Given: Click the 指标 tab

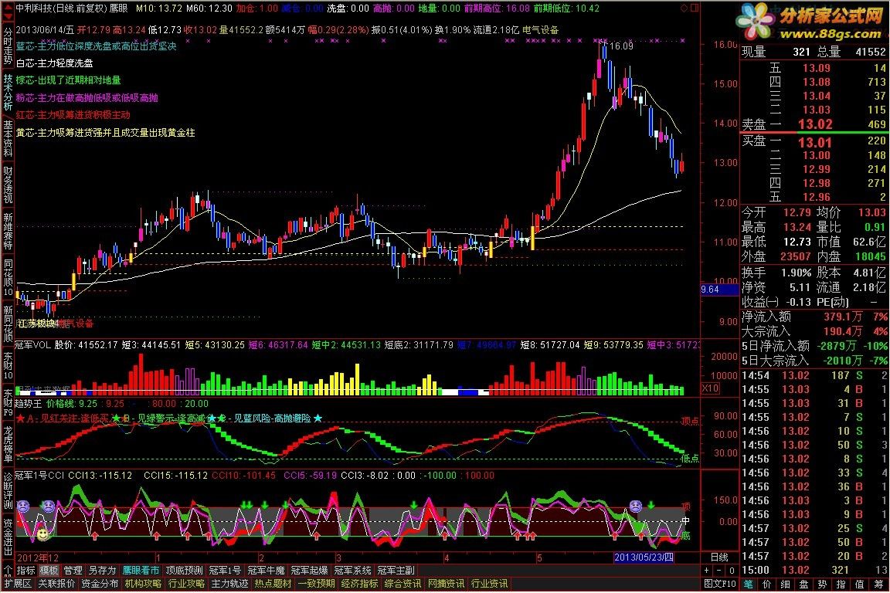Looking at the screenshot, I should coord(25,571).
